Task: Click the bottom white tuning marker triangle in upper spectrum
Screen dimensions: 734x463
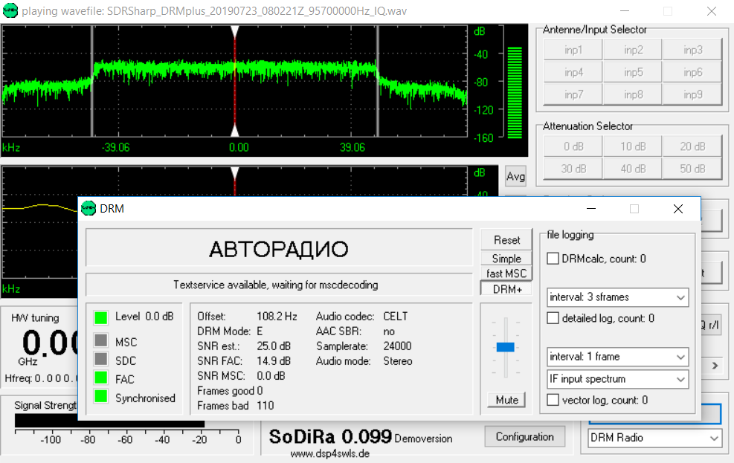Action: [235, 130]
